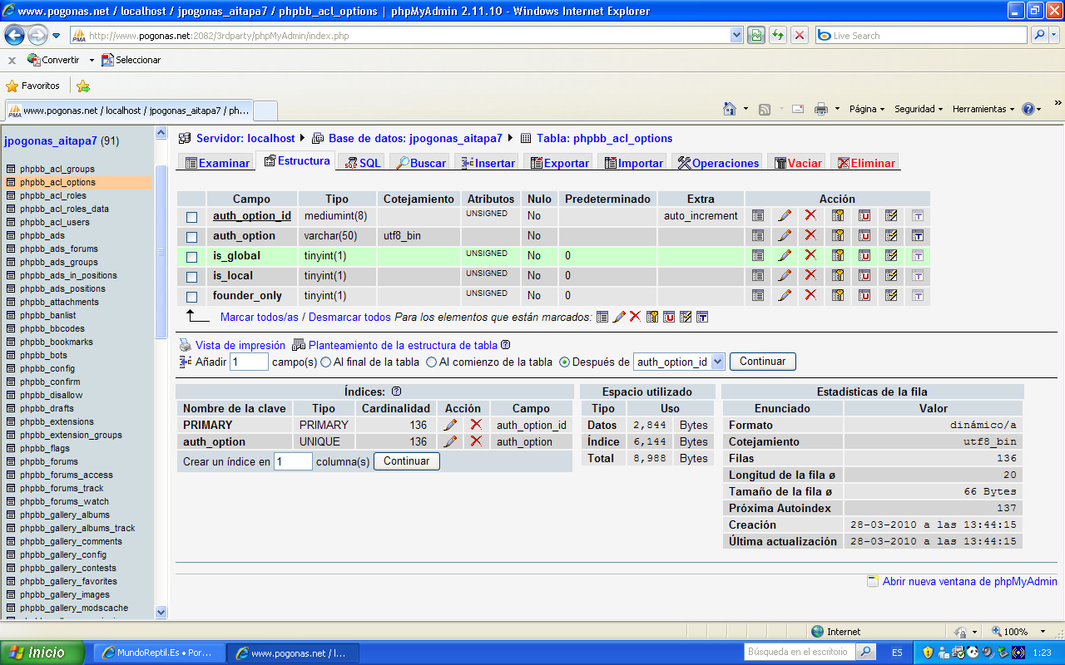Viewport: 1065px width, 665px height.
Task: Tick the checkbox for auth_option_id
Action: [191, 216]
